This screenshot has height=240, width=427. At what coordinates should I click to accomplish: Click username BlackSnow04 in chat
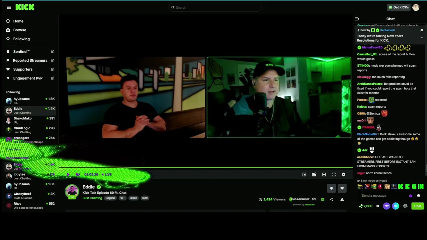click(x=367, y=134)
